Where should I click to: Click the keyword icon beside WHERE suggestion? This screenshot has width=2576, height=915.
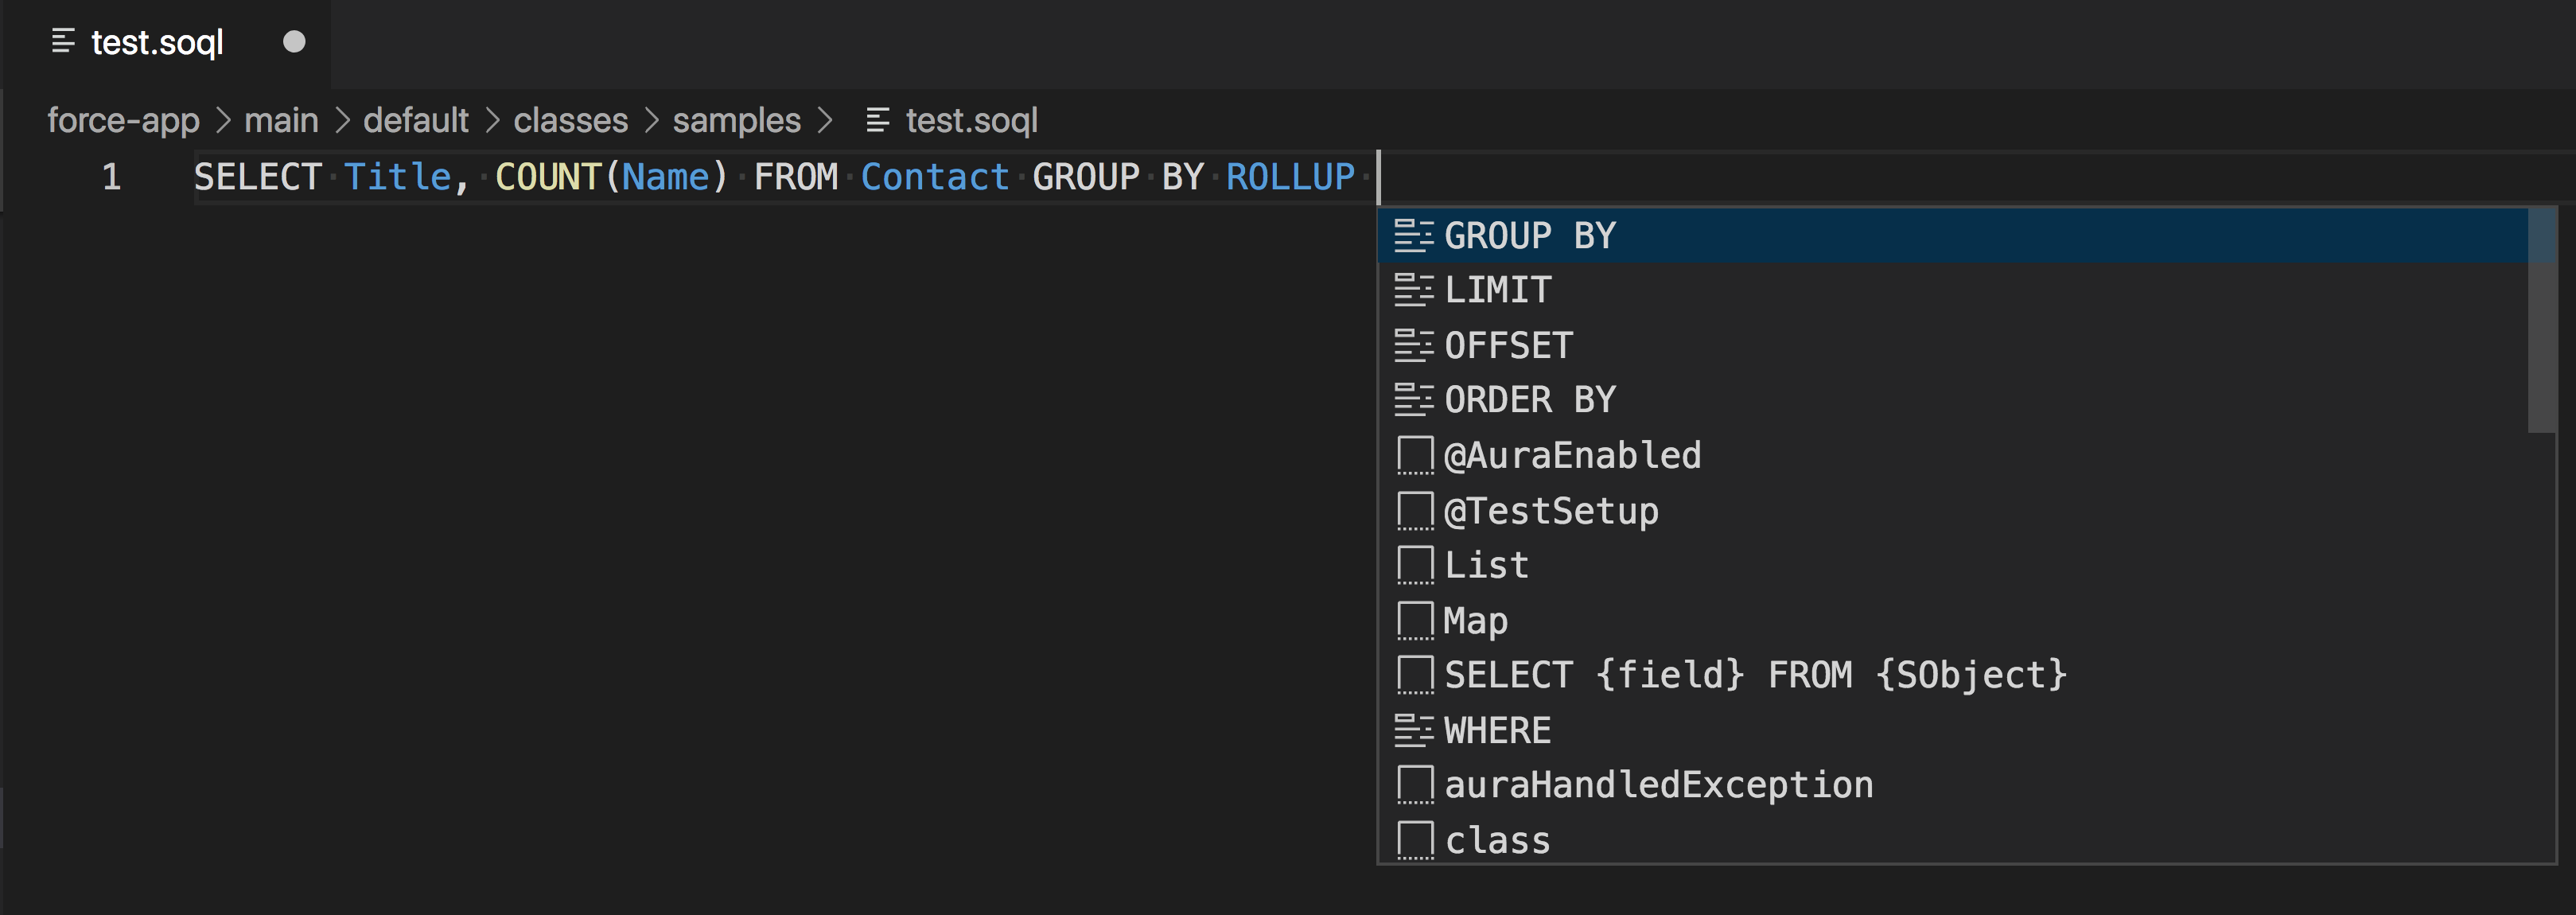tap(1413, 729)
